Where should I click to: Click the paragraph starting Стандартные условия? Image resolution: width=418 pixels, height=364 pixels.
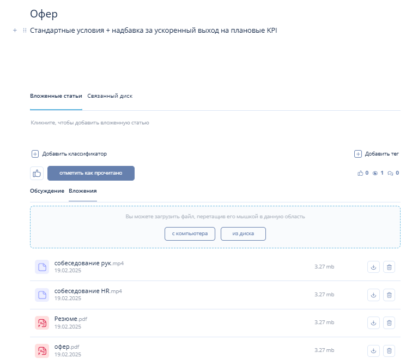click(x=154, y=31)
